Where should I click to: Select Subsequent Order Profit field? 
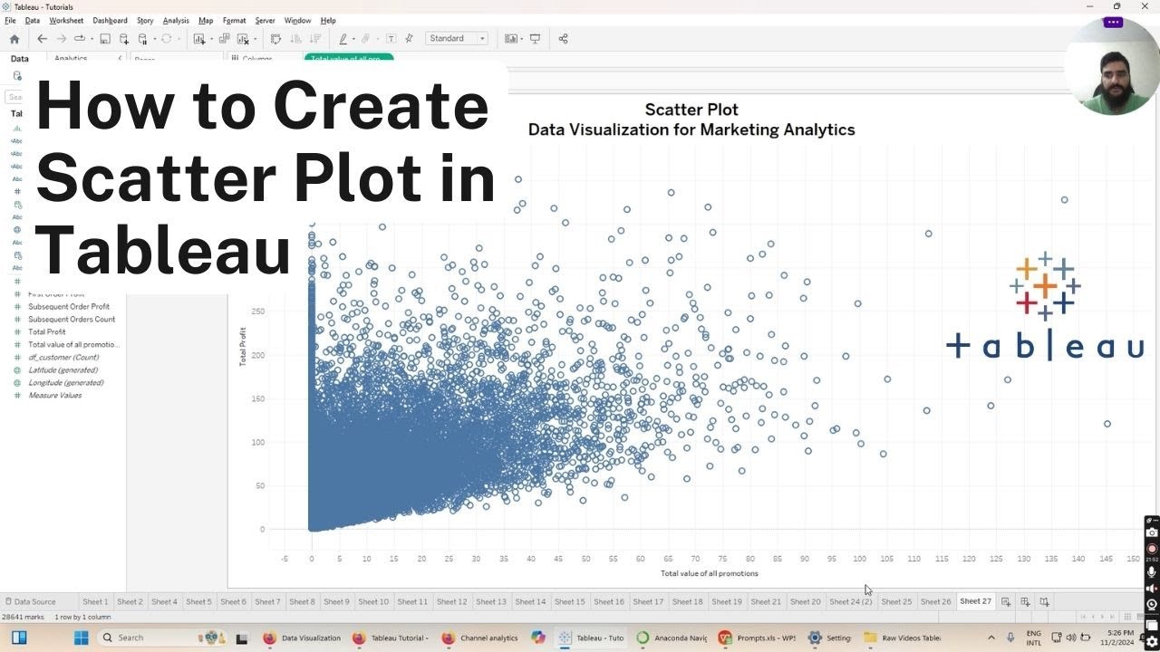pyautogui.click(x=69, y=307)
